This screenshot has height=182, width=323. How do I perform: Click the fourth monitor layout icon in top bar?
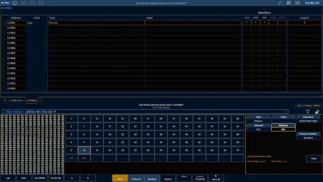tap(41, 3)
